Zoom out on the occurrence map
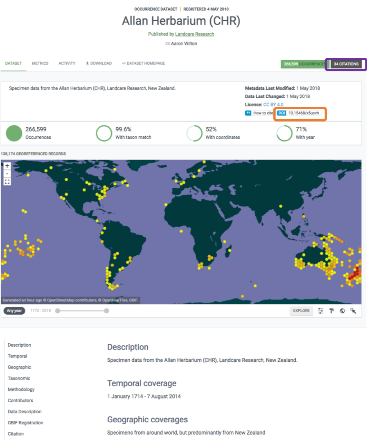The width and height of the screenshot is (367, 442). (7, 174)
